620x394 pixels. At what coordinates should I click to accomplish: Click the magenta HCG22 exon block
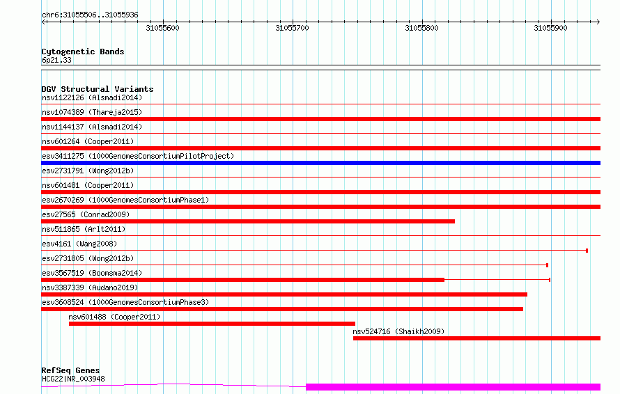pos(453,387)
